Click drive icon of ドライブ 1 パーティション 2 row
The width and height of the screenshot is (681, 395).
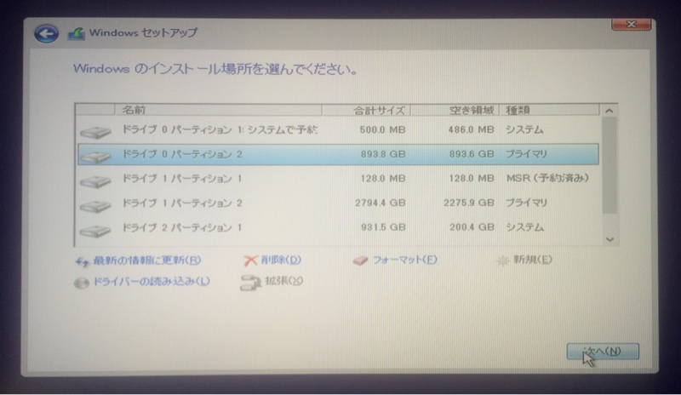[95, 205]
